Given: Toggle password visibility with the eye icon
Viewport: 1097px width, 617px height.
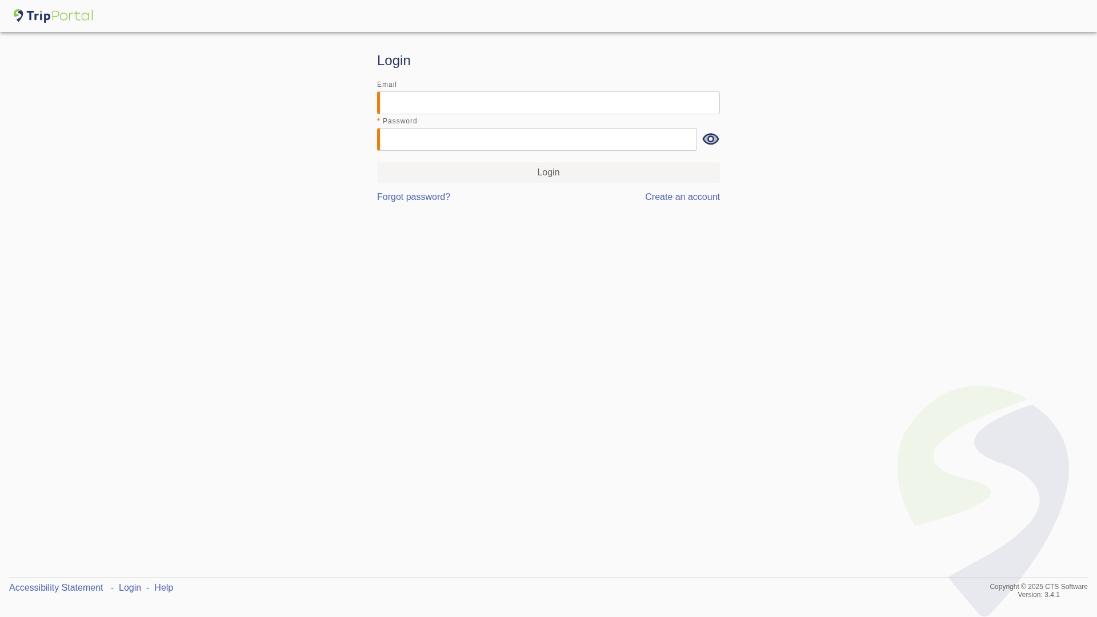Looking at the screenshot, I should coord(711,139).
